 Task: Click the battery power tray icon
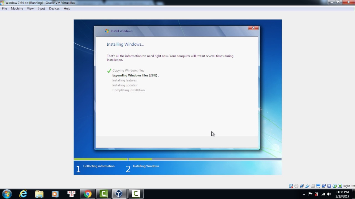click(316, 194)
